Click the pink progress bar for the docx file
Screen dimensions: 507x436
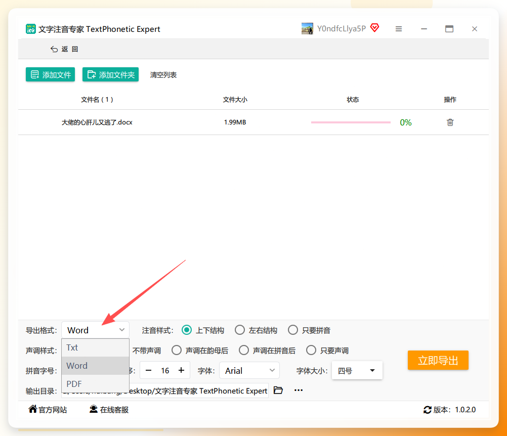(351, 122)
